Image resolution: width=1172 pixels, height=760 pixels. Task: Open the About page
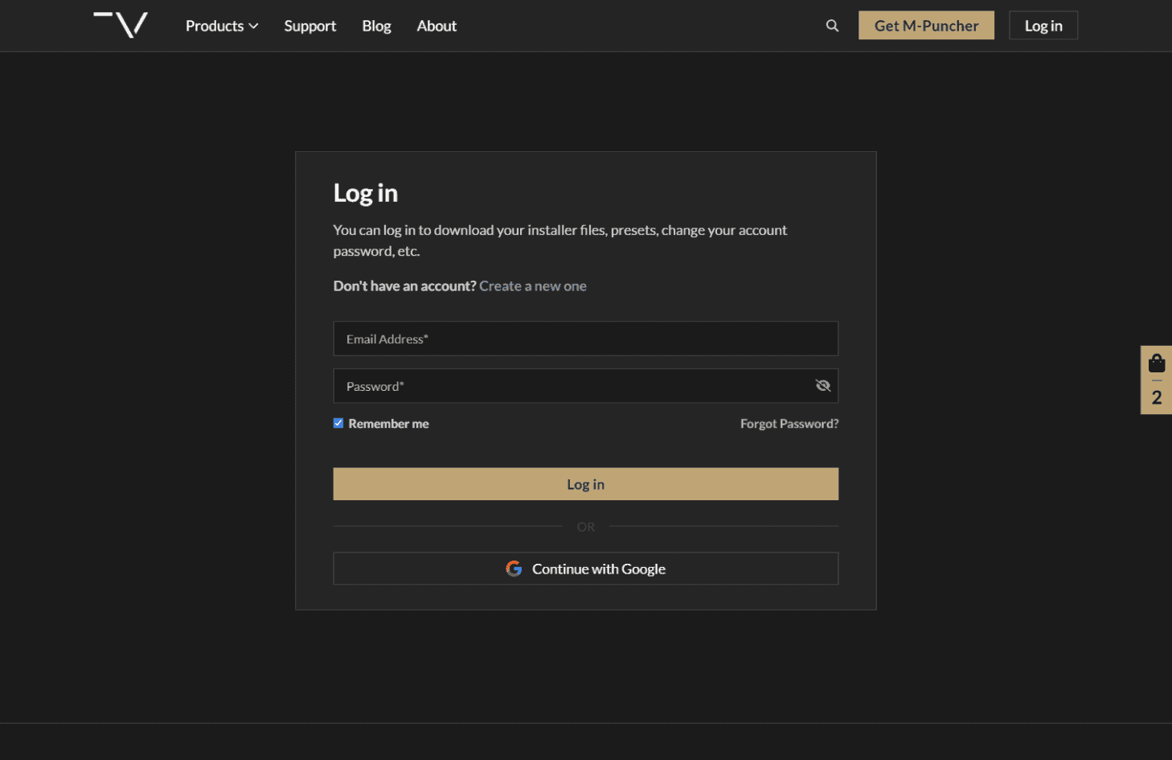(x=436, y=26)
